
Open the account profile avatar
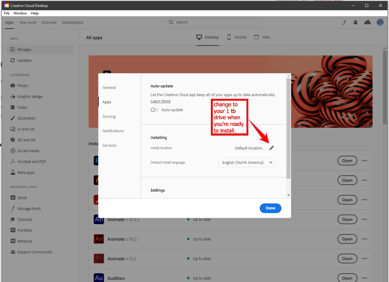pos(380,22)
